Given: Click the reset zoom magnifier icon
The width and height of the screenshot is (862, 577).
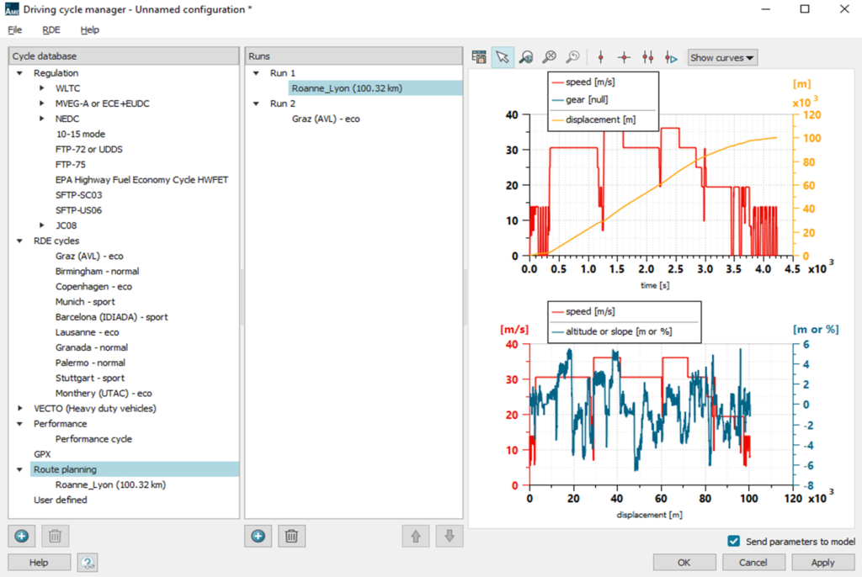Looking at the screenshot, I should (x=549, y=57).
